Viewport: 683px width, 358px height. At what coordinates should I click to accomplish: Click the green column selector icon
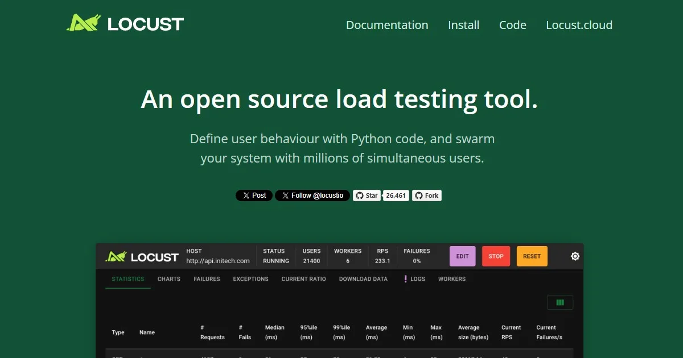(x=560, y=302)
